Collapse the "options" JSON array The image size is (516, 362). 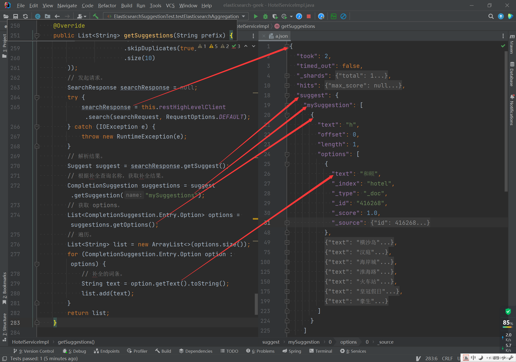click(x=287, y=154)
